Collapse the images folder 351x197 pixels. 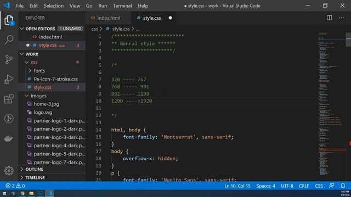38,96
